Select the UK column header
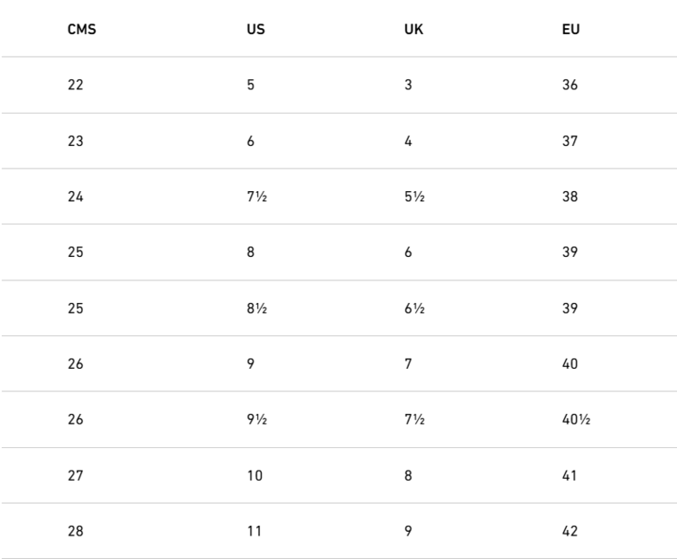This screenshot has width=677, height=559. point(413,30)
